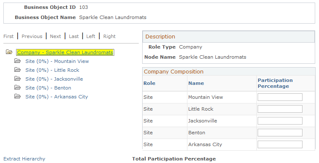319x163 pixels.
Task: Open the Site (0%) - Mountain View node
Action: [x=57, y=61]
